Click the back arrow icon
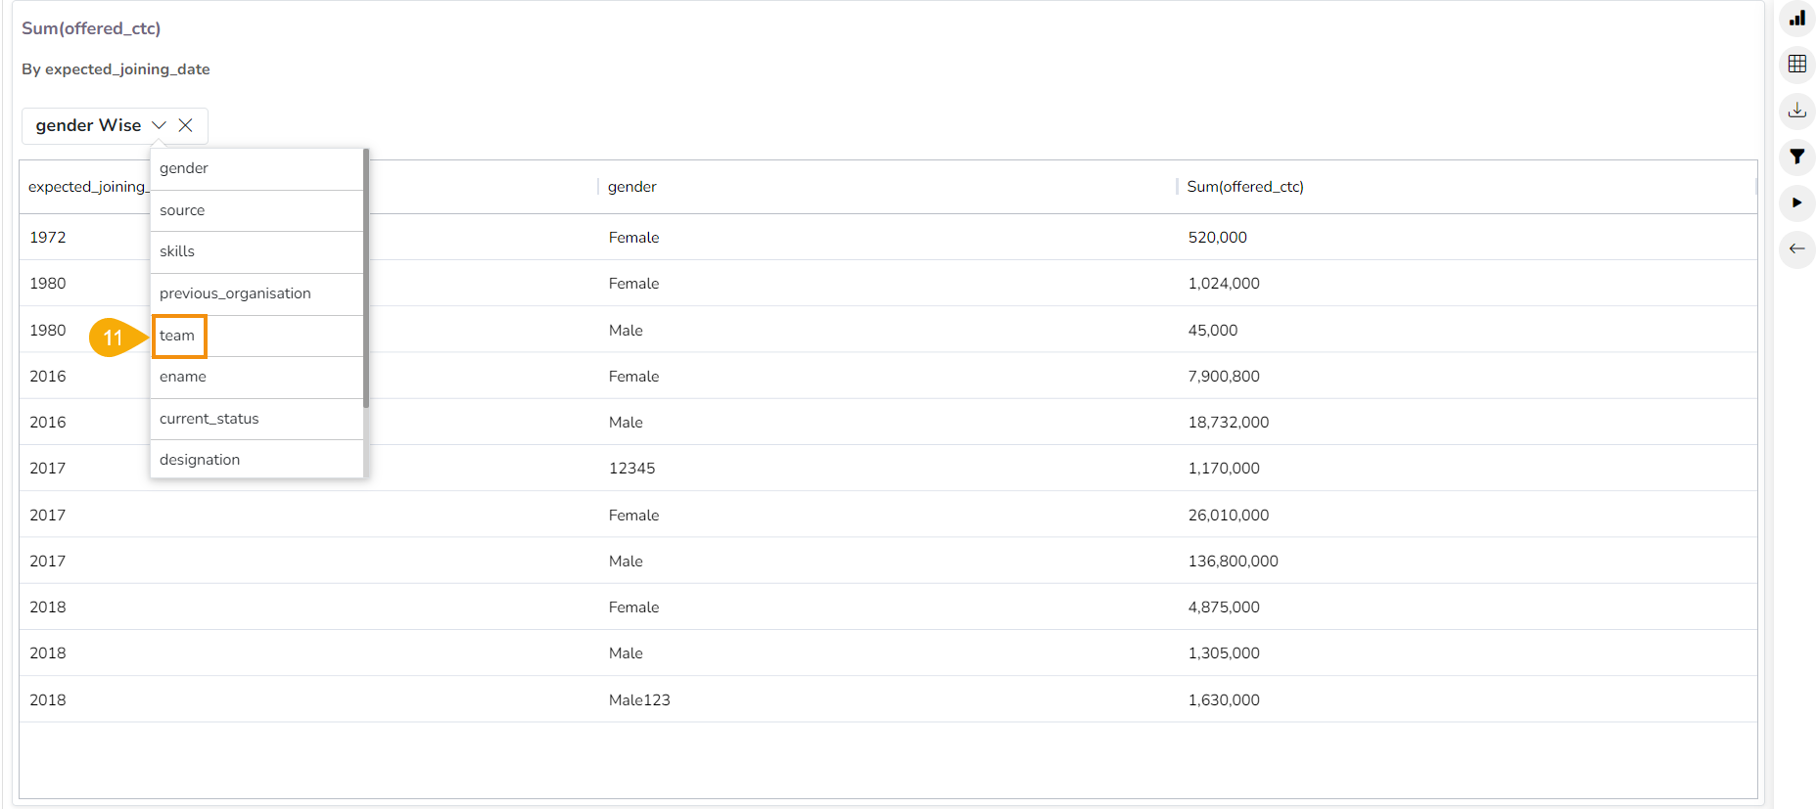 (x=1796, y=248)
